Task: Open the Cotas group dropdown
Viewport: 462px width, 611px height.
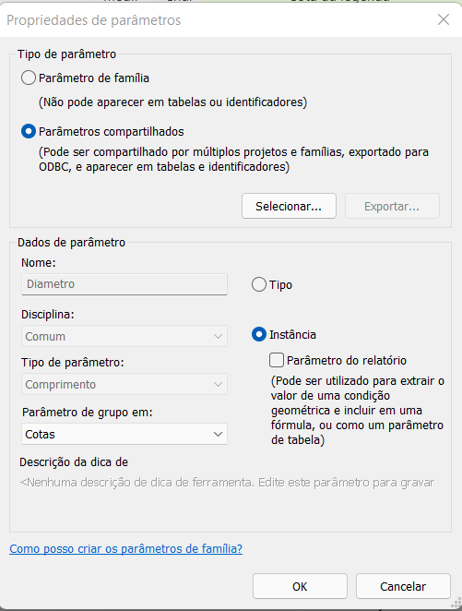Action: 124,434
